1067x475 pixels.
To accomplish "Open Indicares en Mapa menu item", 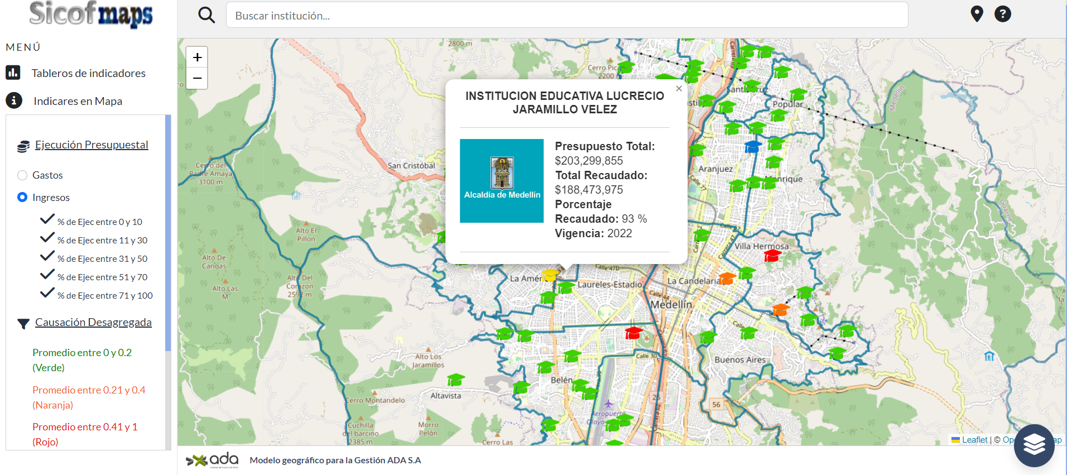I will 78,101.
